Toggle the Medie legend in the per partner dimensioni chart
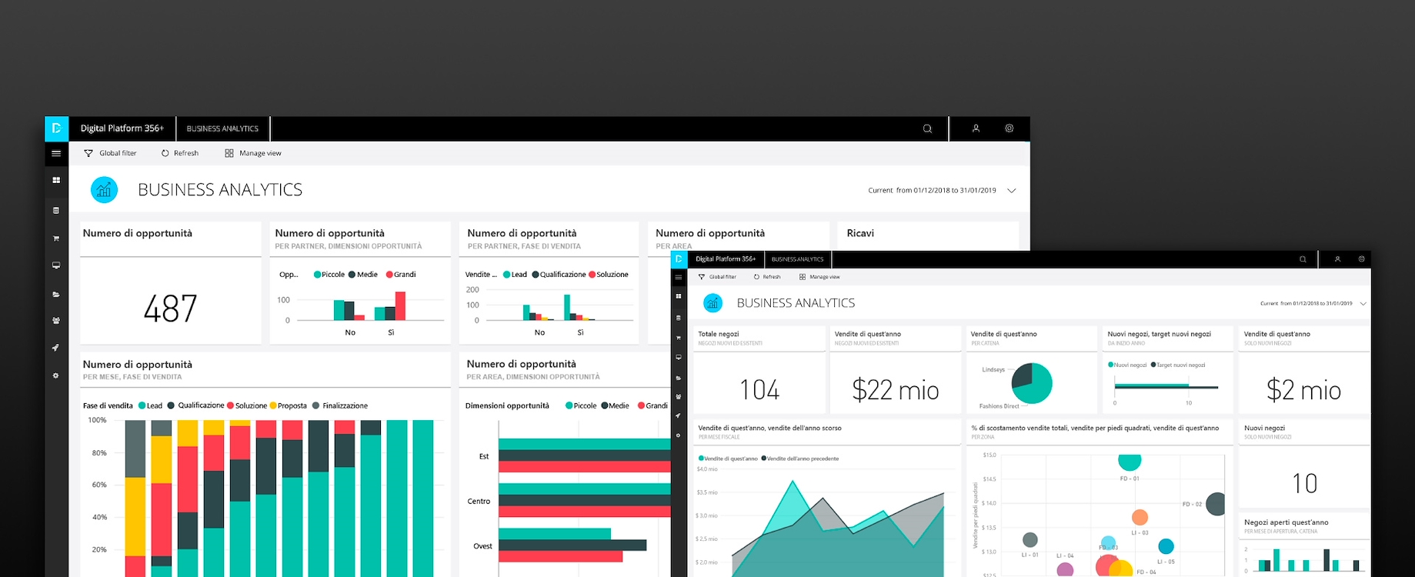1415x577 pixels. (x=363, y=275)
